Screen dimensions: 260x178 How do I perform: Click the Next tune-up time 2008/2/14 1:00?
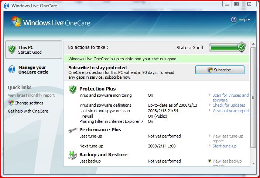[x=162, y=146]
